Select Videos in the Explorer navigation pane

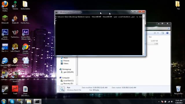coord(64,64)
